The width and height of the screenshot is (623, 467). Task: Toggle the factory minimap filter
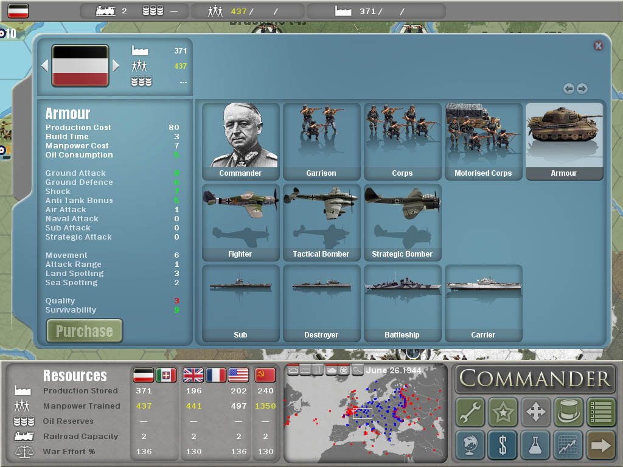pos(305,370)
